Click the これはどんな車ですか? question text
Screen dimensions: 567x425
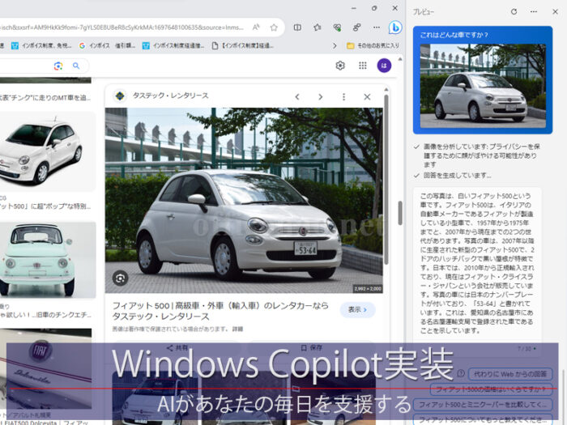click(x=454, y=35)
